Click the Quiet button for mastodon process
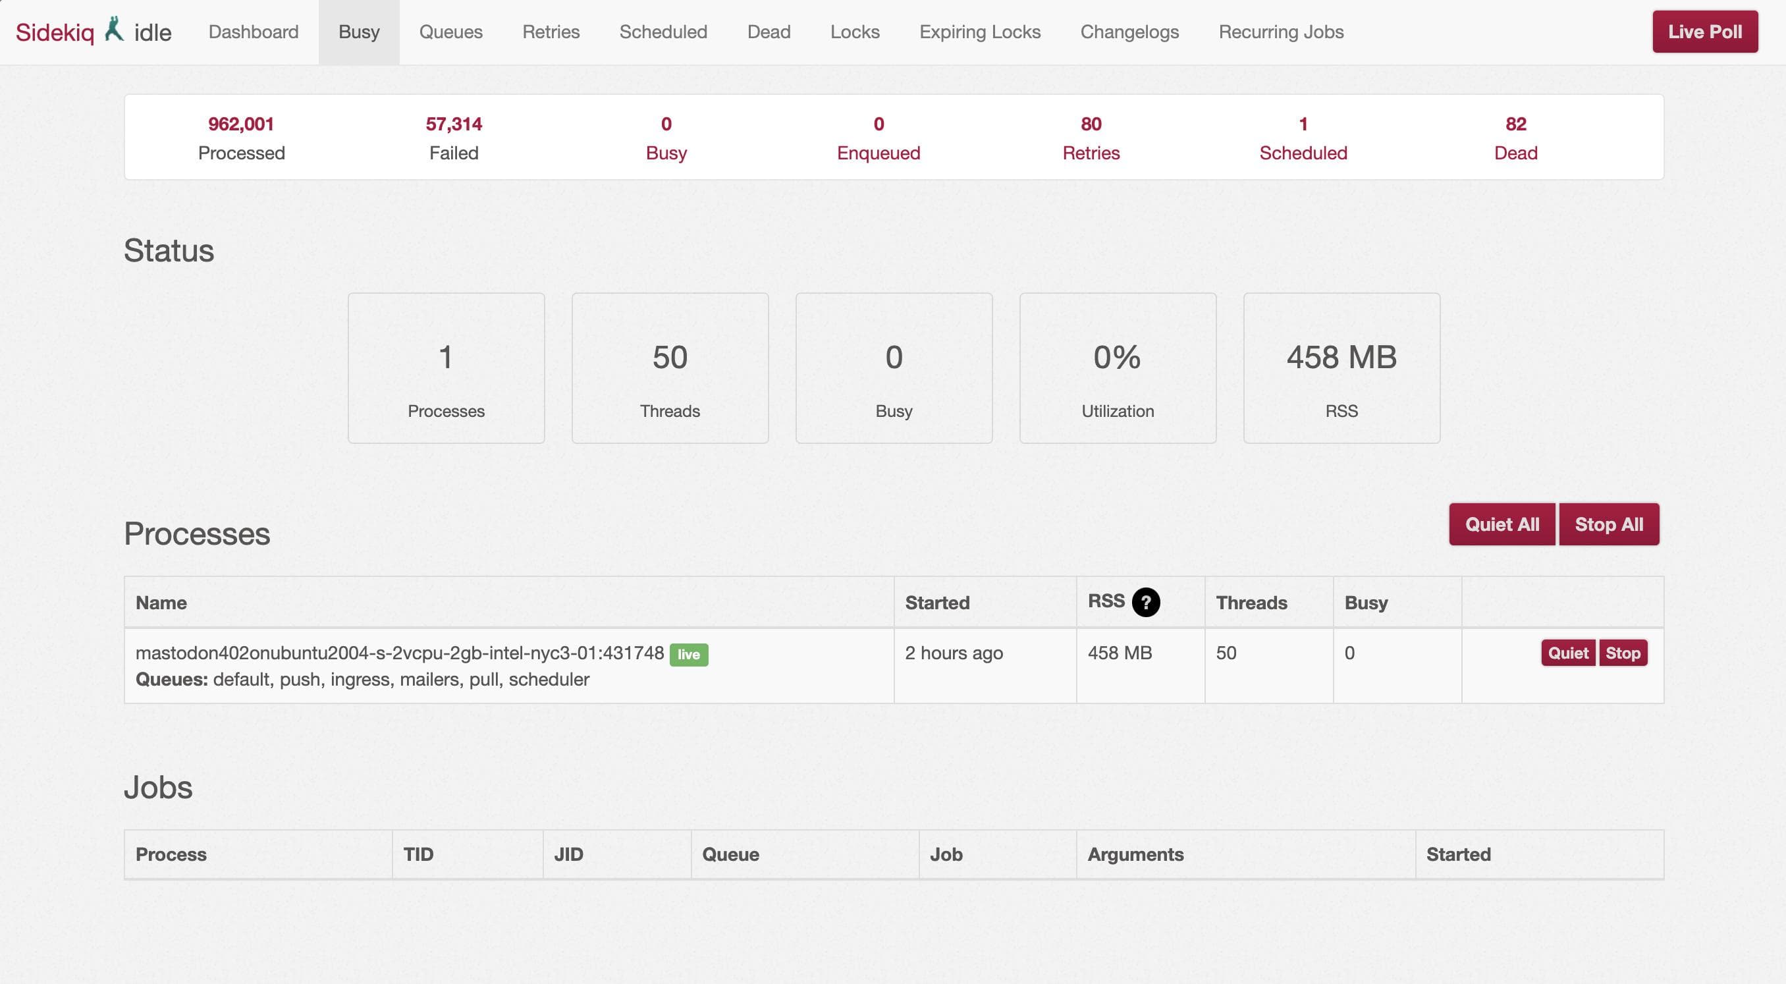Image resolution: width=1786 pixels, height=984 pixels. [x=1567, y=652]
